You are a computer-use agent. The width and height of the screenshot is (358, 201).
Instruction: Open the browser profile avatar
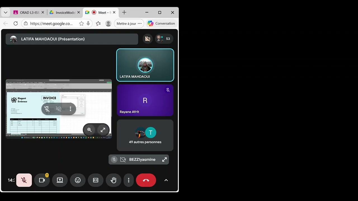coord(108,24)
